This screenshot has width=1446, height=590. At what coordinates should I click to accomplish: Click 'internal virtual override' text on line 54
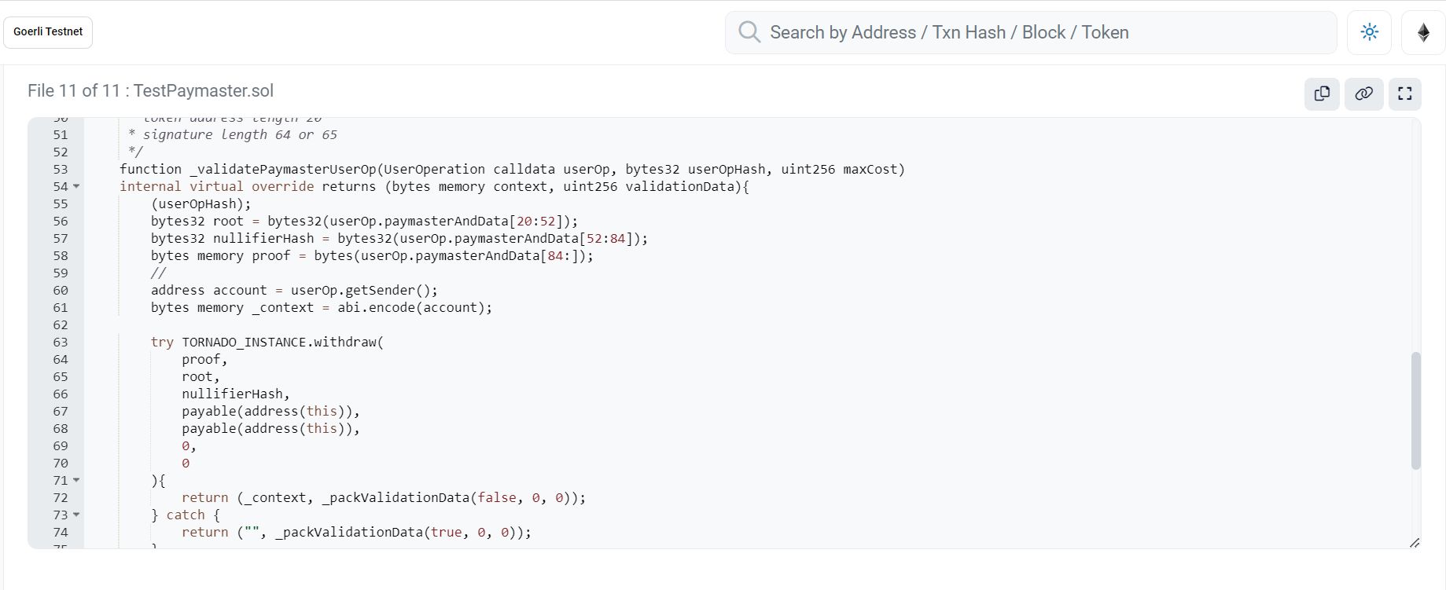[x=216, y=186]
